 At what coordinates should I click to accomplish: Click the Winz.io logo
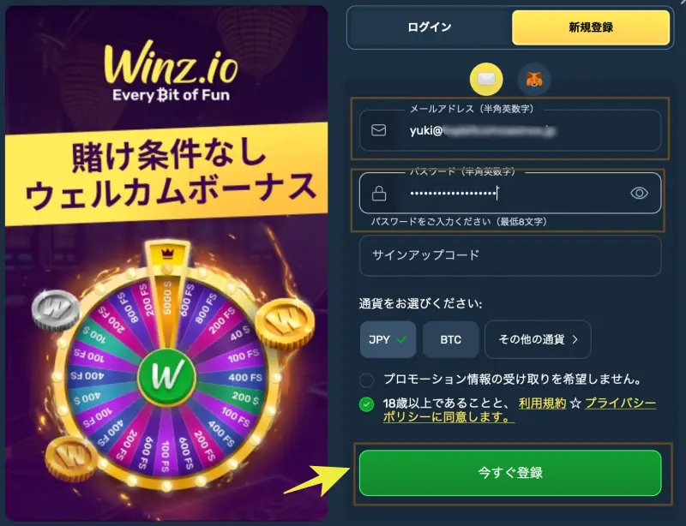171,71
